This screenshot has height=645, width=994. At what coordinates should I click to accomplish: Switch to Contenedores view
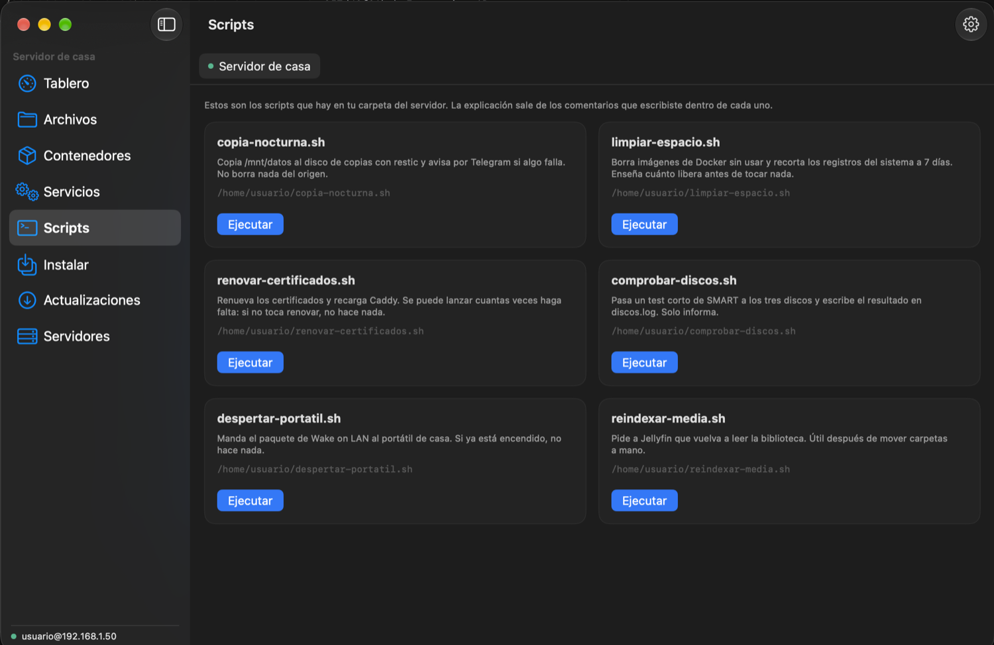click(x=95, y=156)
